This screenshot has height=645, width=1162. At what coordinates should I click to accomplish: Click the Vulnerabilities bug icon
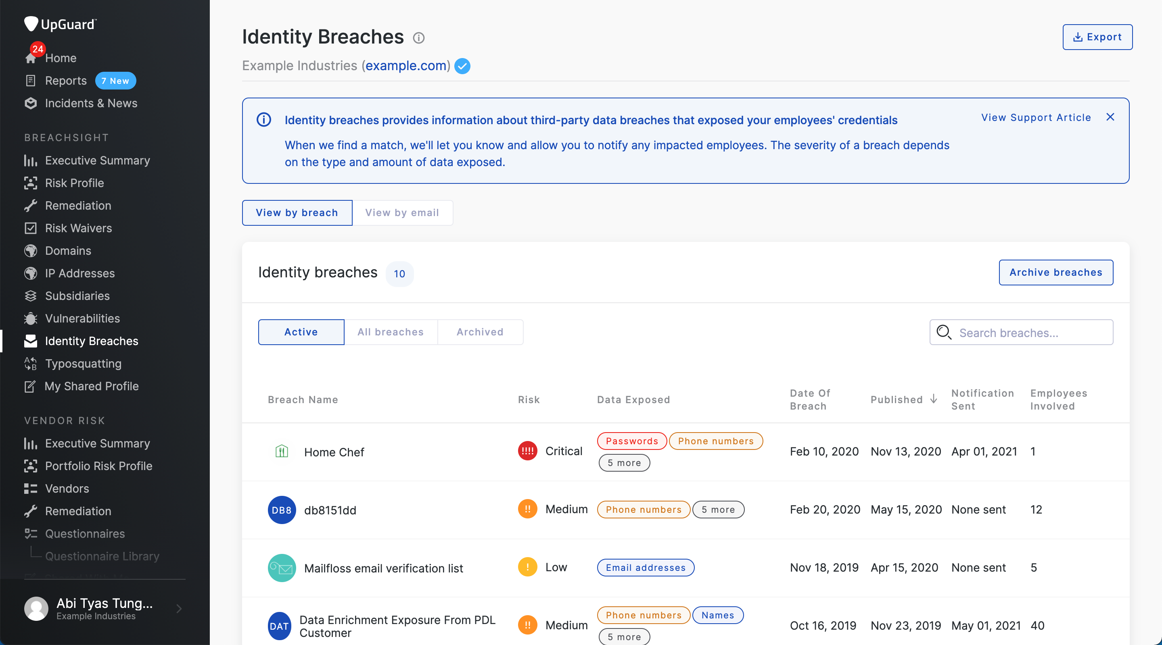pos(31,318)
